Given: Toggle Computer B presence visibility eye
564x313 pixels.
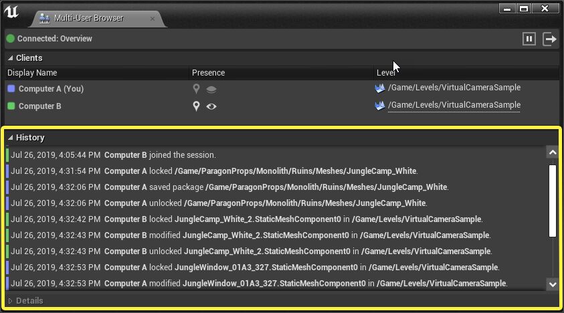Looking at the screenshot, I should [x=211, y=106].
